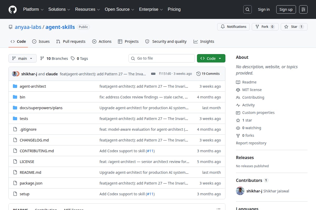Screen dimensions: 316x210
Task: Expand the Platform menu
Action: [x=33, y=9]
